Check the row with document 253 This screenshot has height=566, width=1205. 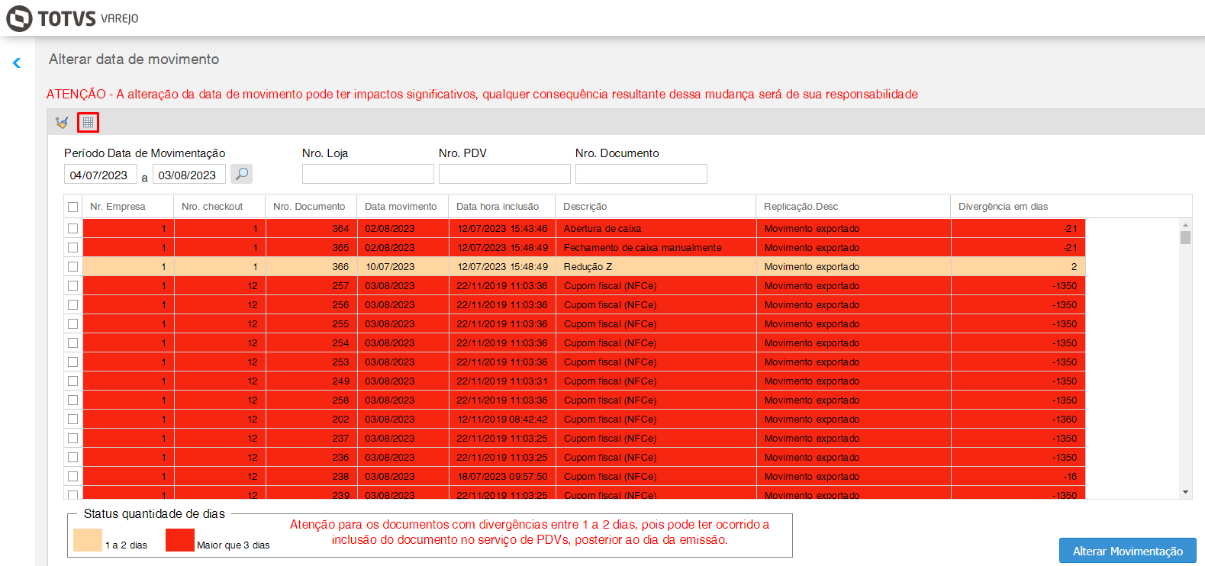tap(72, 362)
